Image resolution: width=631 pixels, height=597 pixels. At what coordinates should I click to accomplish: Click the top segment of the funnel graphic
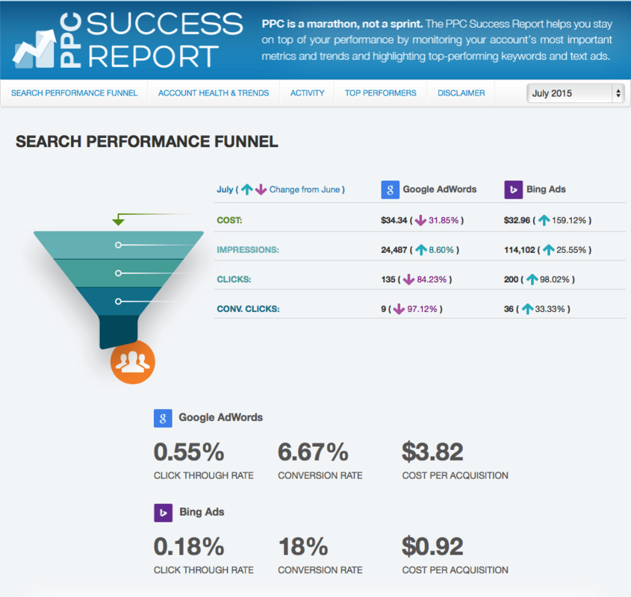(119, 244)
